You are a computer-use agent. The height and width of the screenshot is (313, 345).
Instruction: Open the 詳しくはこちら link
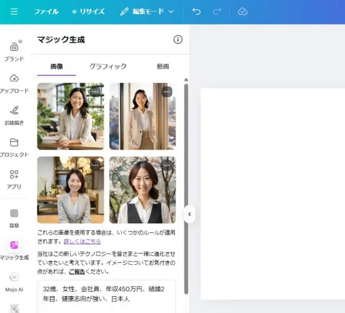(x=82, y=242)
